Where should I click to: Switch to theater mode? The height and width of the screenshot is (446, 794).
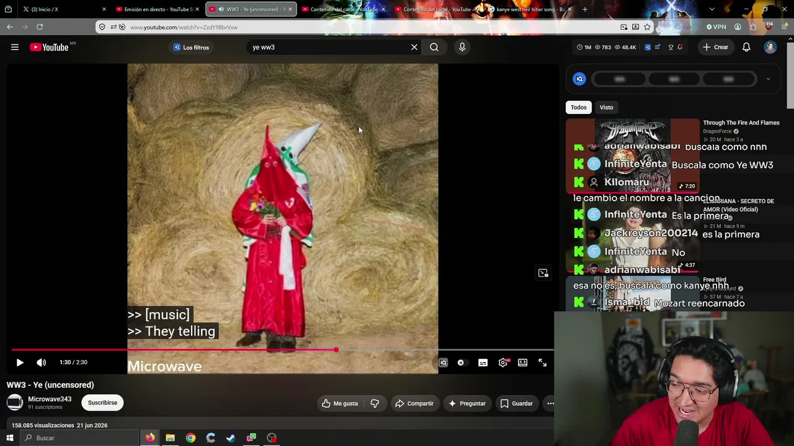[523, 362]
